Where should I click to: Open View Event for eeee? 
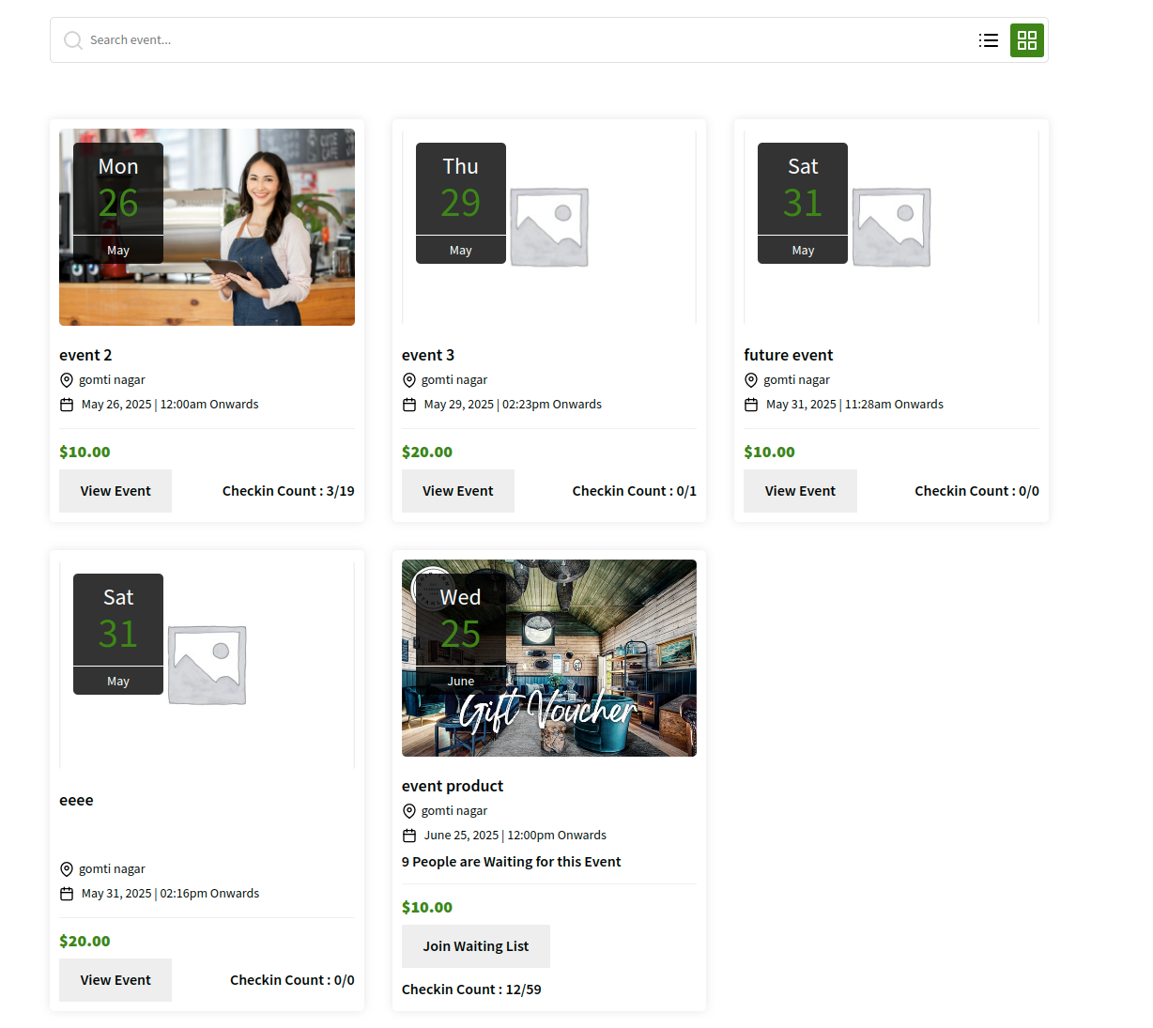[x=115, y=980]
